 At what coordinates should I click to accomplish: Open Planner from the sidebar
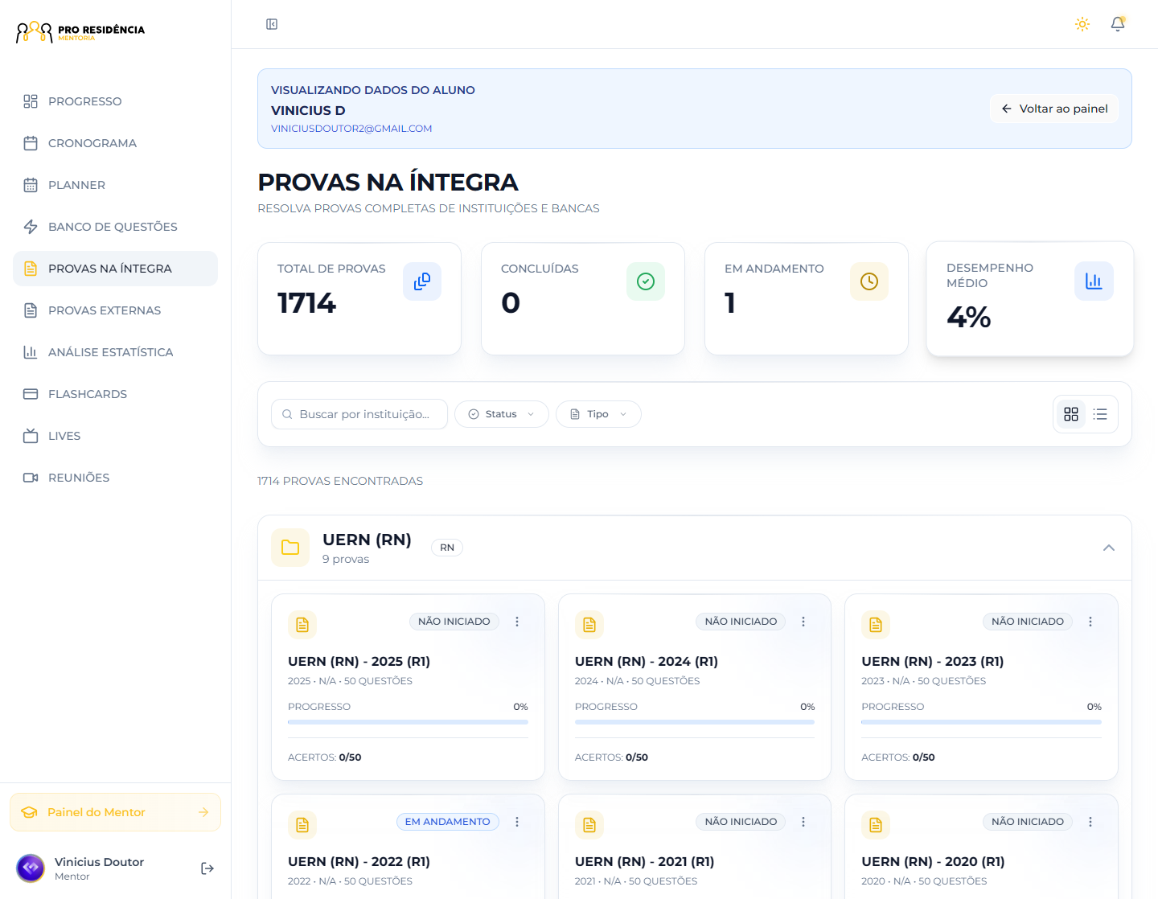[115, 185]
